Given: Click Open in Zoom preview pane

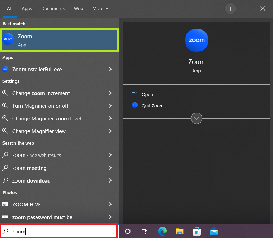Looking at the screenshot, I should (147, 95).
